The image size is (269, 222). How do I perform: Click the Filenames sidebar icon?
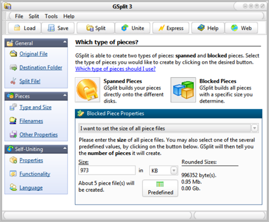[x=13, y=121]
